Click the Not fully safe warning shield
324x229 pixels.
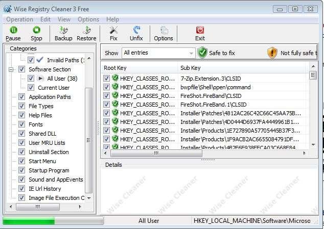[272, 53]
